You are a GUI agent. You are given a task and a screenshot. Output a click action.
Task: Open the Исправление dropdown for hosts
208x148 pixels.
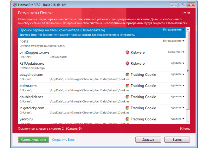[174, 41]
